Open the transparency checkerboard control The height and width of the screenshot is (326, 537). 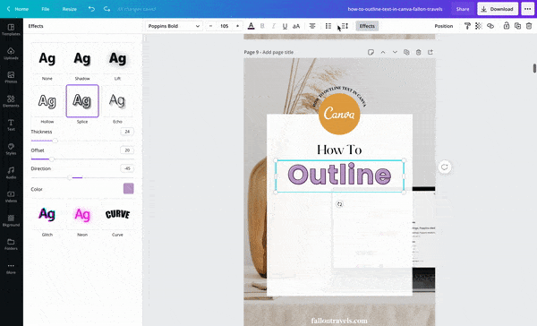click(479, 26)
